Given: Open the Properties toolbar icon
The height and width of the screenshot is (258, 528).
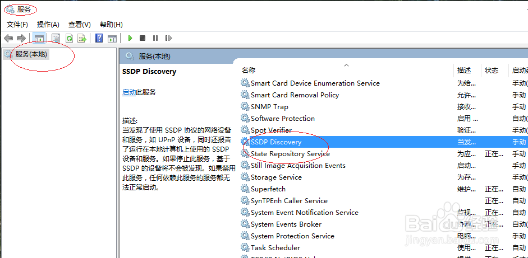Looking at the screenshot, I should click(56, 38).
